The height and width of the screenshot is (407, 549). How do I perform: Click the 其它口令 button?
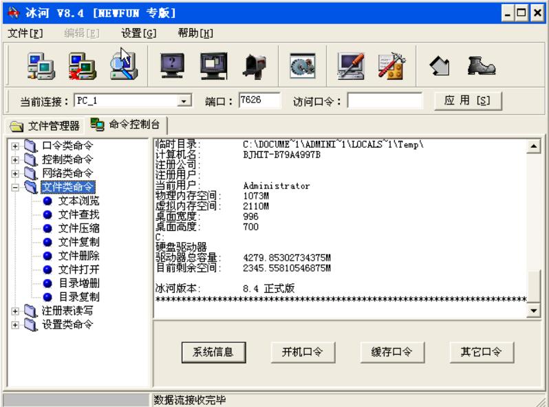[x=482, y=352]
